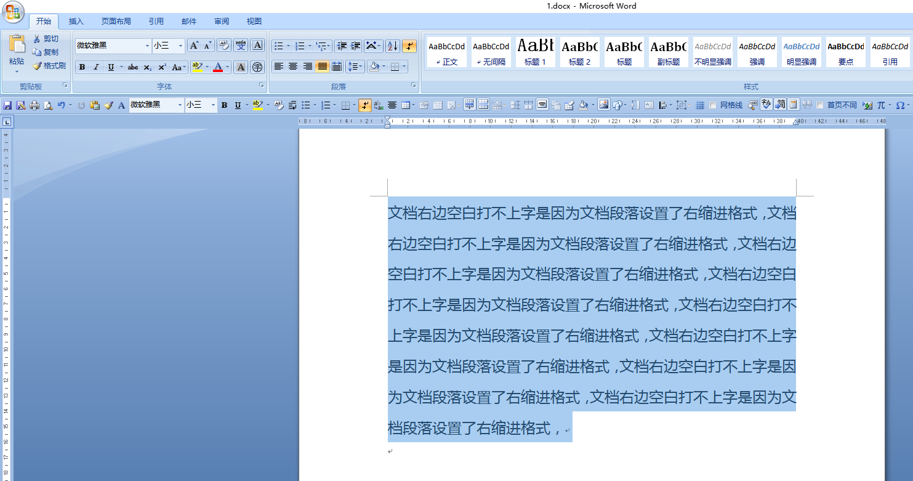Apply yellow text highlight color in ribbon
Image resolution: width=913 pixels, height=481 pixels.
point(197,67)
